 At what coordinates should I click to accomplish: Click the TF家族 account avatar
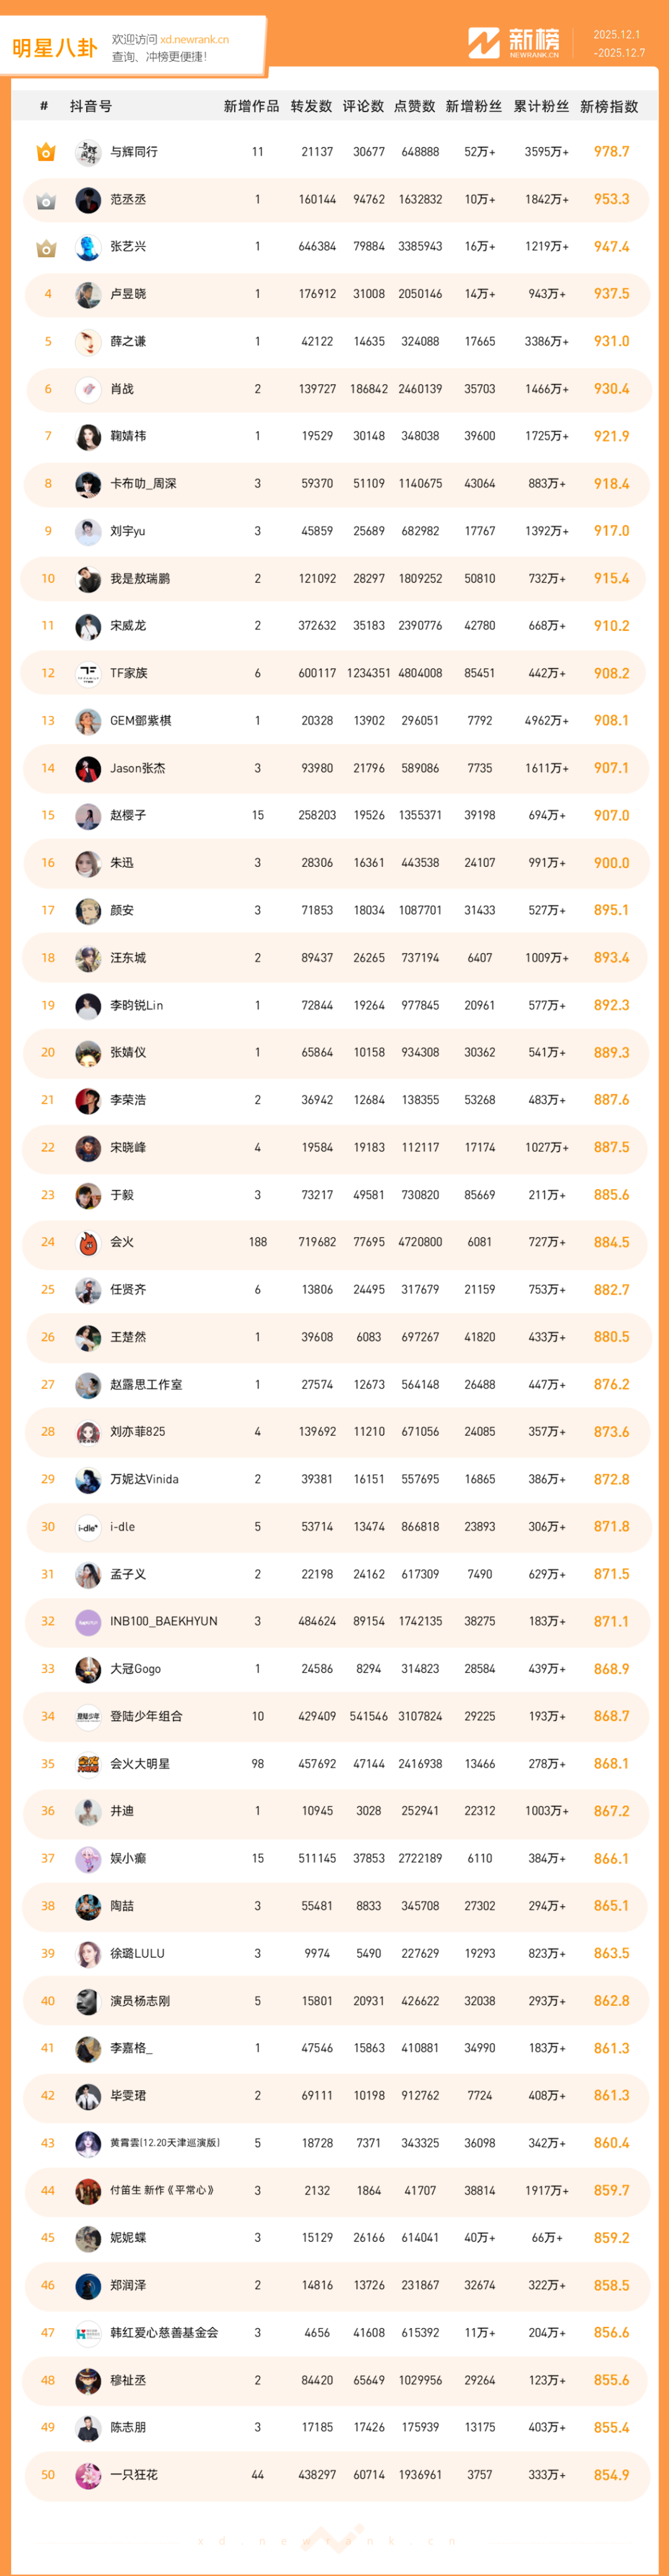[x=88, y=674]
